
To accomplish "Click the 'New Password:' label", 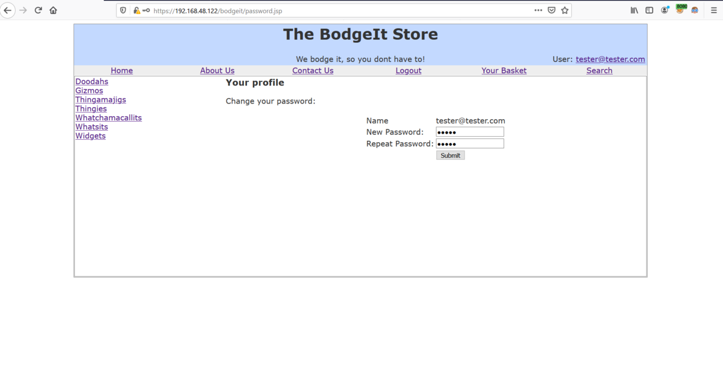I will (x=395, y=132).
